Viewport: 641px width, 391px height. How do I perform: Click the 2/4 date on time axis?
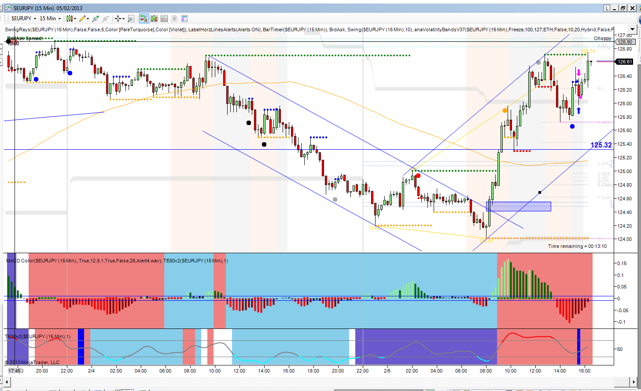click(91, 371)
